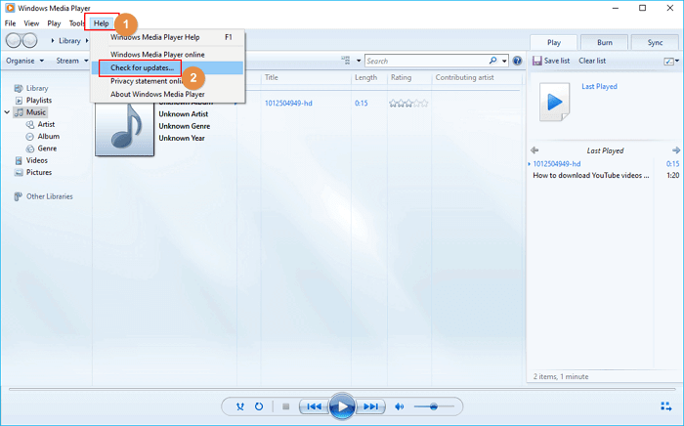Click Save list button

pos(551,61)
